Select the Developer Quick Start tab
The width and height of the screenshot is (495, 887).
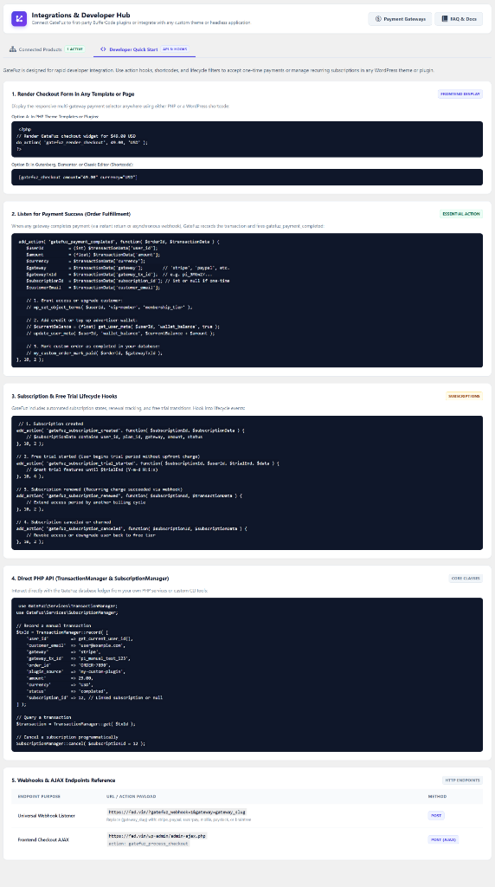(145, 49)
